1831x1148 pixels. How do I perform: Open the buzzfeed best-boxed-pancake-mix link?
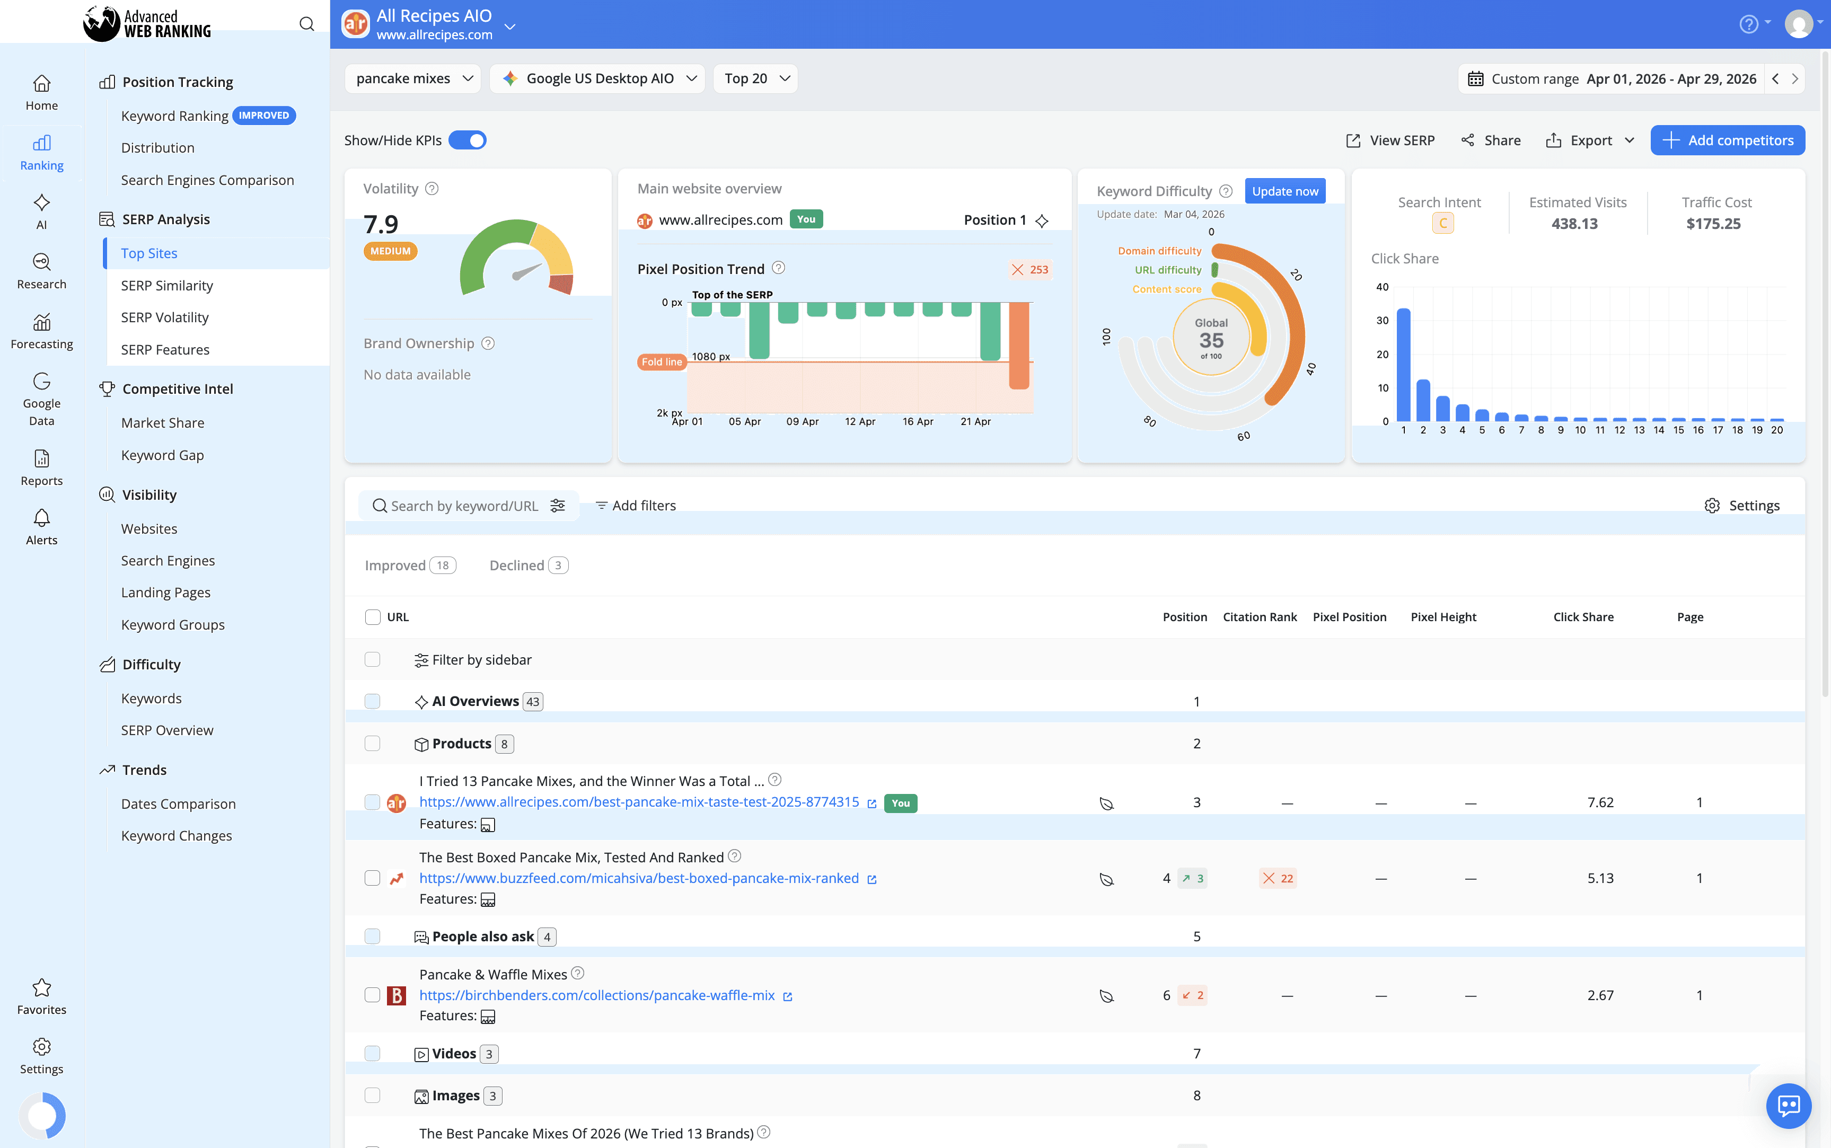click(x=639, y=878)
